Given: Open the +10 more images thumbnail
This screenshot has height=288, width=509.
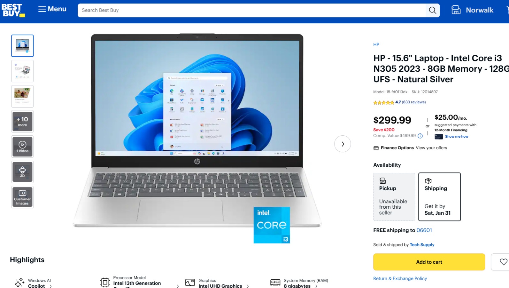Looking at the screenshot, I should [x=22, y=121].
